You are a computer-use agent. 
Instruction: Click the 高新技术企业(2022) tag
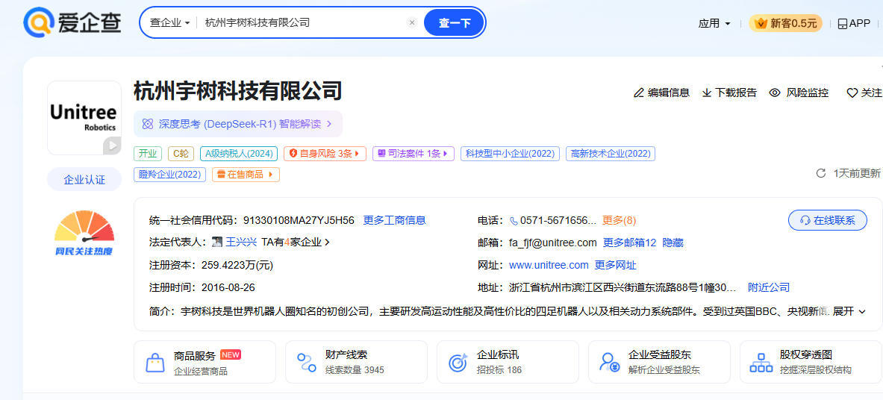pyautogui.click(x=611, y=153)
